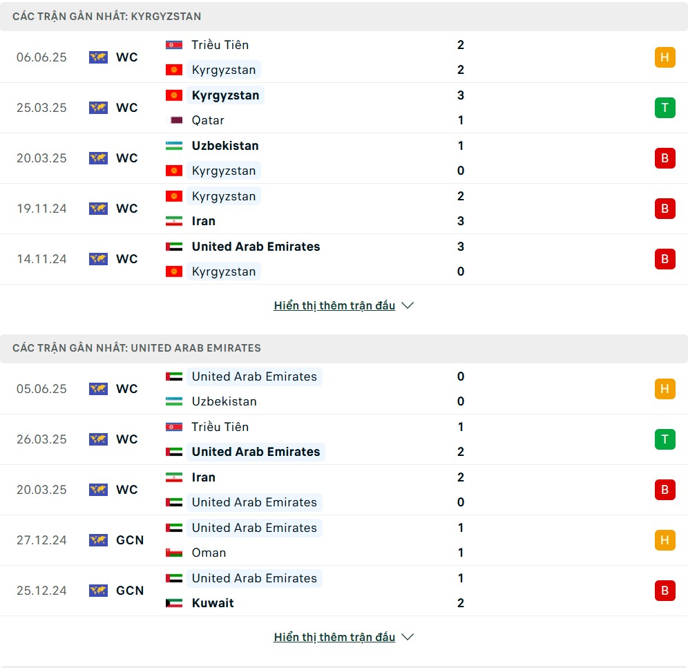Select the WC label for 25.03.25 match
The height and width of the screenshot is (668, 688).
tap(127, 108)
